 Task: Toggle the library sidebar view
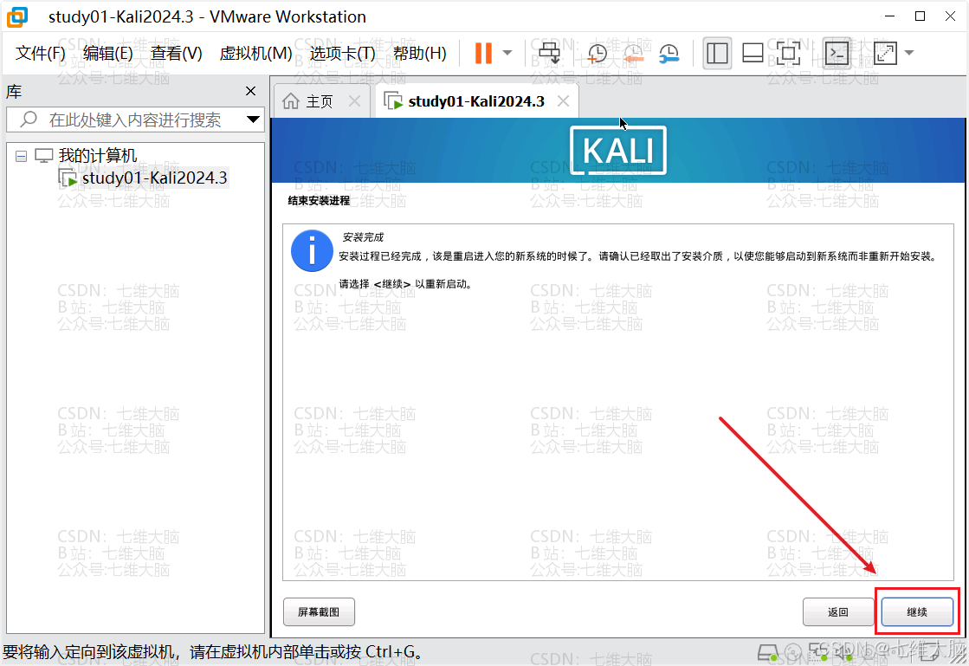pos(717,53)
